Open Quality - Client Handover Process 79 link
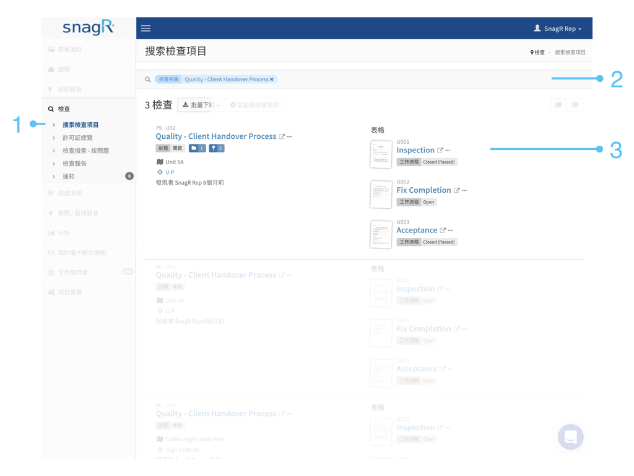 (x=216, y=136)
